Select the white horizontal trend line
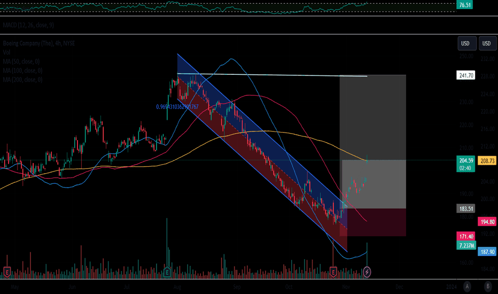The image size is (498, 294). (x=272, y=75)
